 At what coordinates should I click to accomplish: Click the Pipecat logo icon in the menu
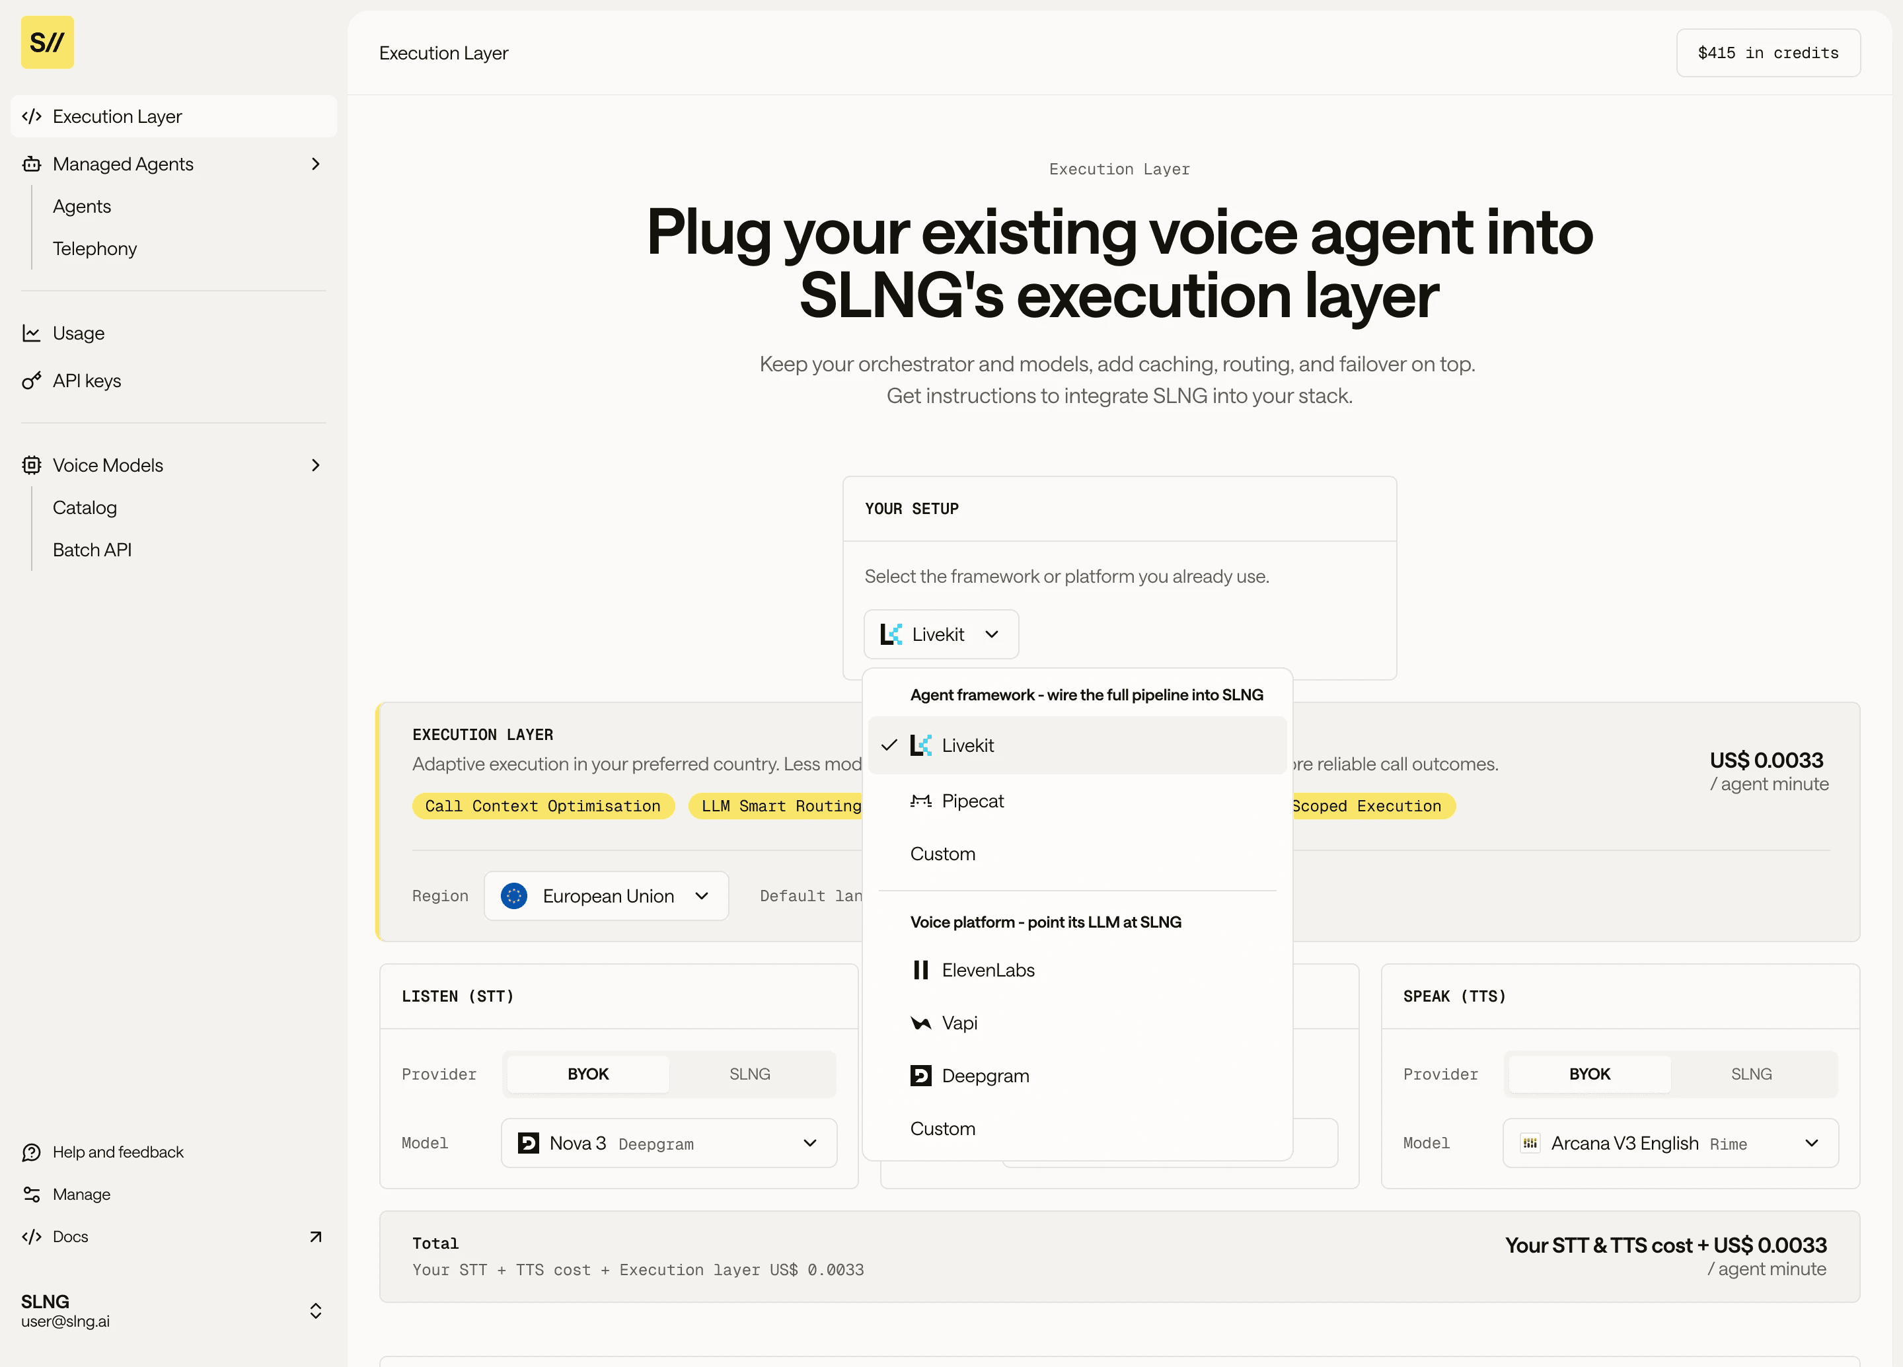pyautogui.click(x=920, y=801)
